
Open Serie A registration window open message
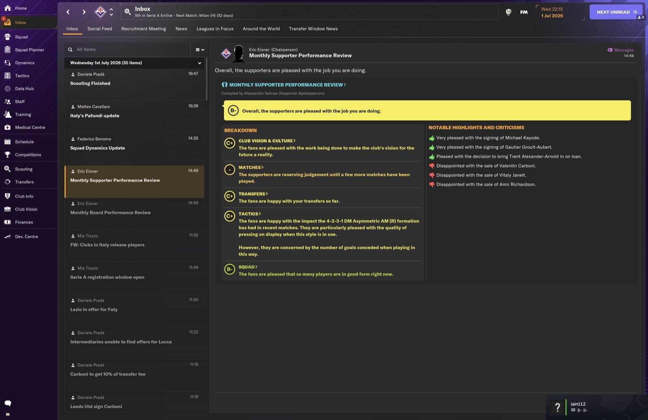(134, 279)
